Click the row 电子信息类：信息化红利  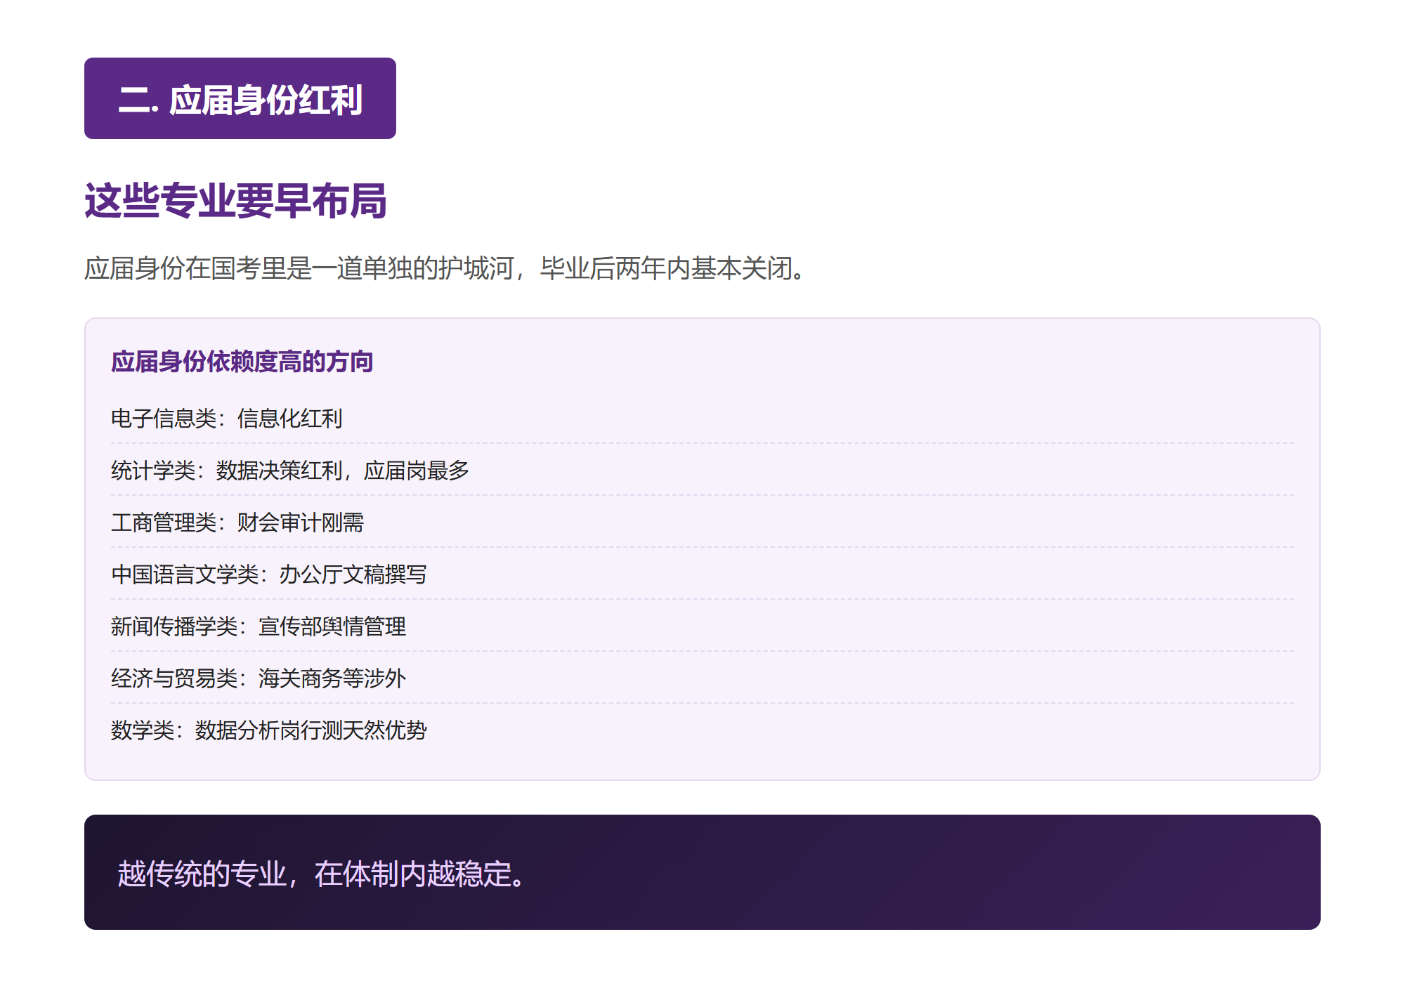pos(702,419)
